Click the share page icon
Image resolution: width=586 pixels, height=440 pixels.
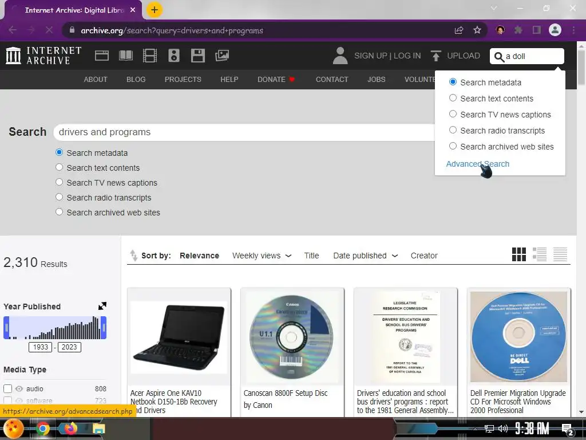[x=459, y=30]
